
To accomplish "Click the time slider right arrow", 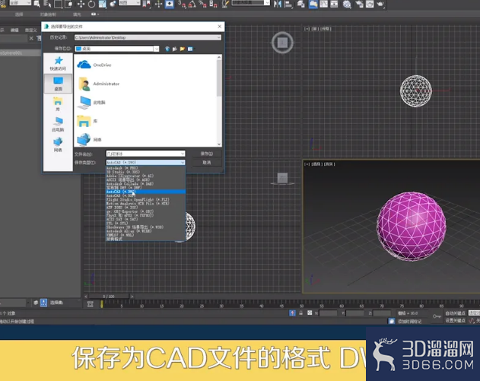I will pyautogui.click(x=132, y=297).
